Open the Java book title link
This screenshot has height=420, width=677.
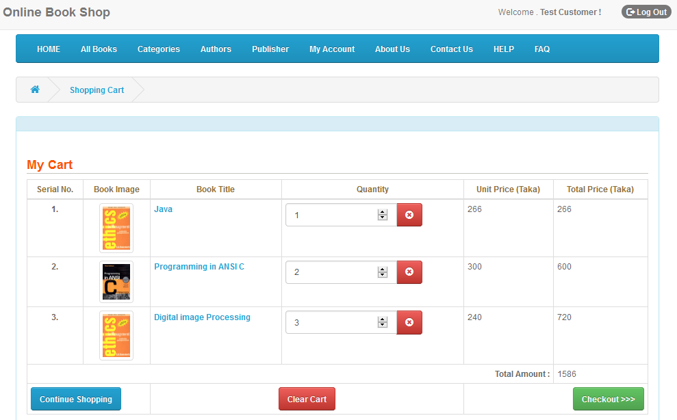coord(163,209)
